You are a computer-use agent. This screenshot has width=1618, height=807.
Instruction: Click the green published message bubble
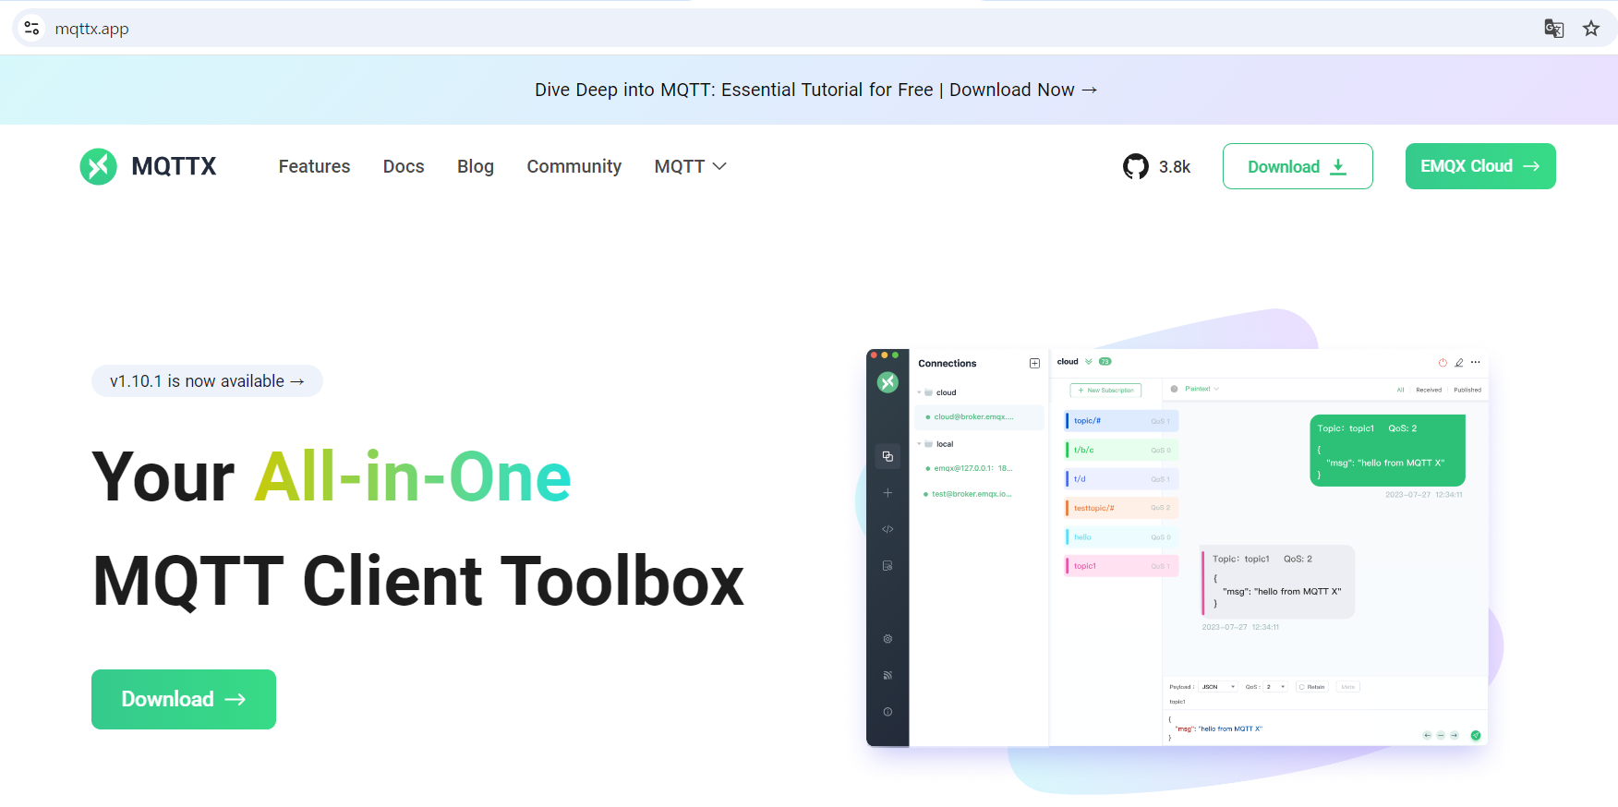click(x=1387, y=451)
